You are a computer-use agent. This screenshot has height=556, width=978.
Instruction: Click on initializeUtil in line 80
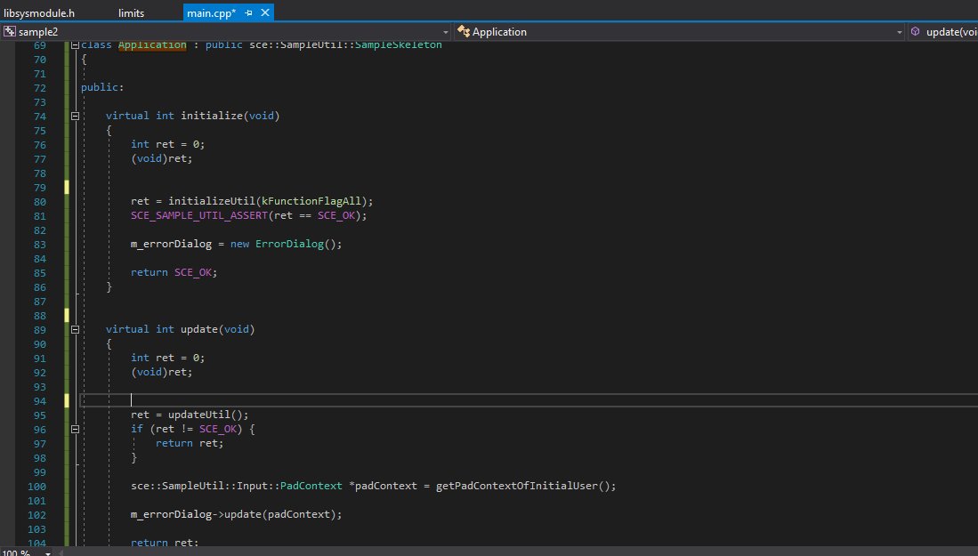(x=212, y=201)
